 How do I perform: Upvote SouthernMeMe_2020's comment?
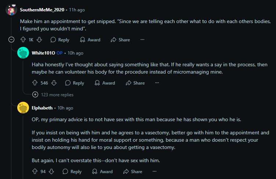point(23,40)
